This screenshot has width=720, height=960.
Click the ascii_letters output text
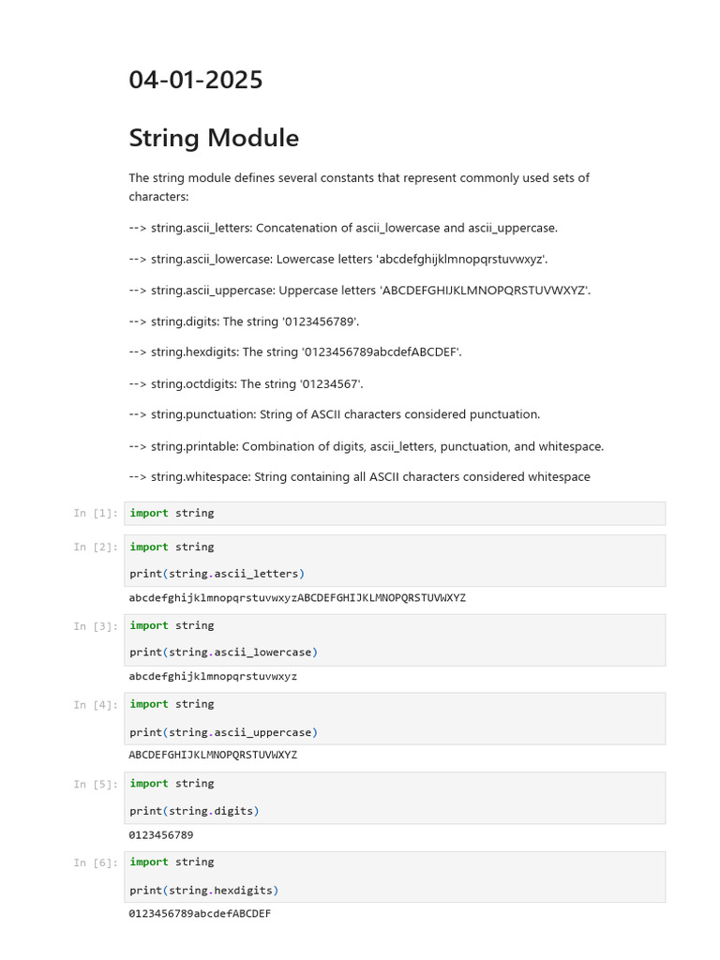pos(297,598)
